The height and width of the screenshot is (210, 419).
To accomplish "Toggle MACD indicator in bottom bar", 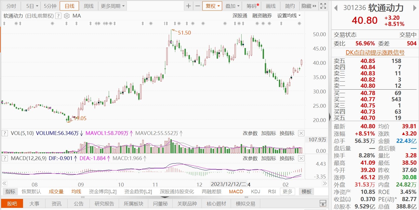I will pyautogui.click(x=236, y=192).
